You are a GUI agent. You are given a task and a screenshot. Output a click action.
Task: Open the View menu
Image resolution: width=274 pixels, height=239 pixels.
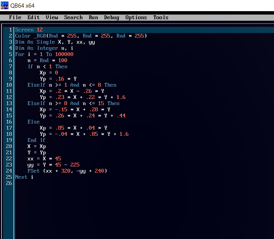coord(52,17)
